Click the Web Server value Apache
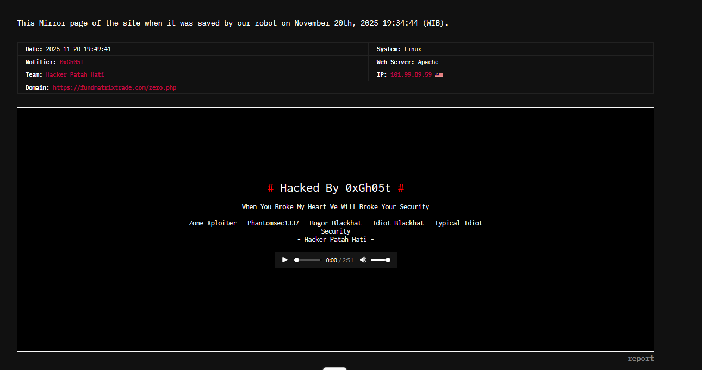702x370 pixels. pyautogui.click(x=428, y=62)
